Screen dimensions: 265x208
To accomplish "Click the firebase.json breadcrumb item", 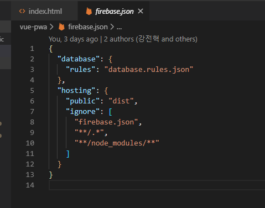I will click(88, 27).
